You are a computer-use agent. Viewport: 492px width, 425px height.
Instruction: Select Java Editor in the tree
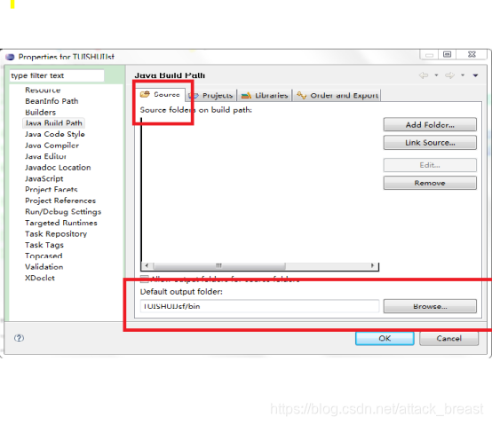[45, 156]
